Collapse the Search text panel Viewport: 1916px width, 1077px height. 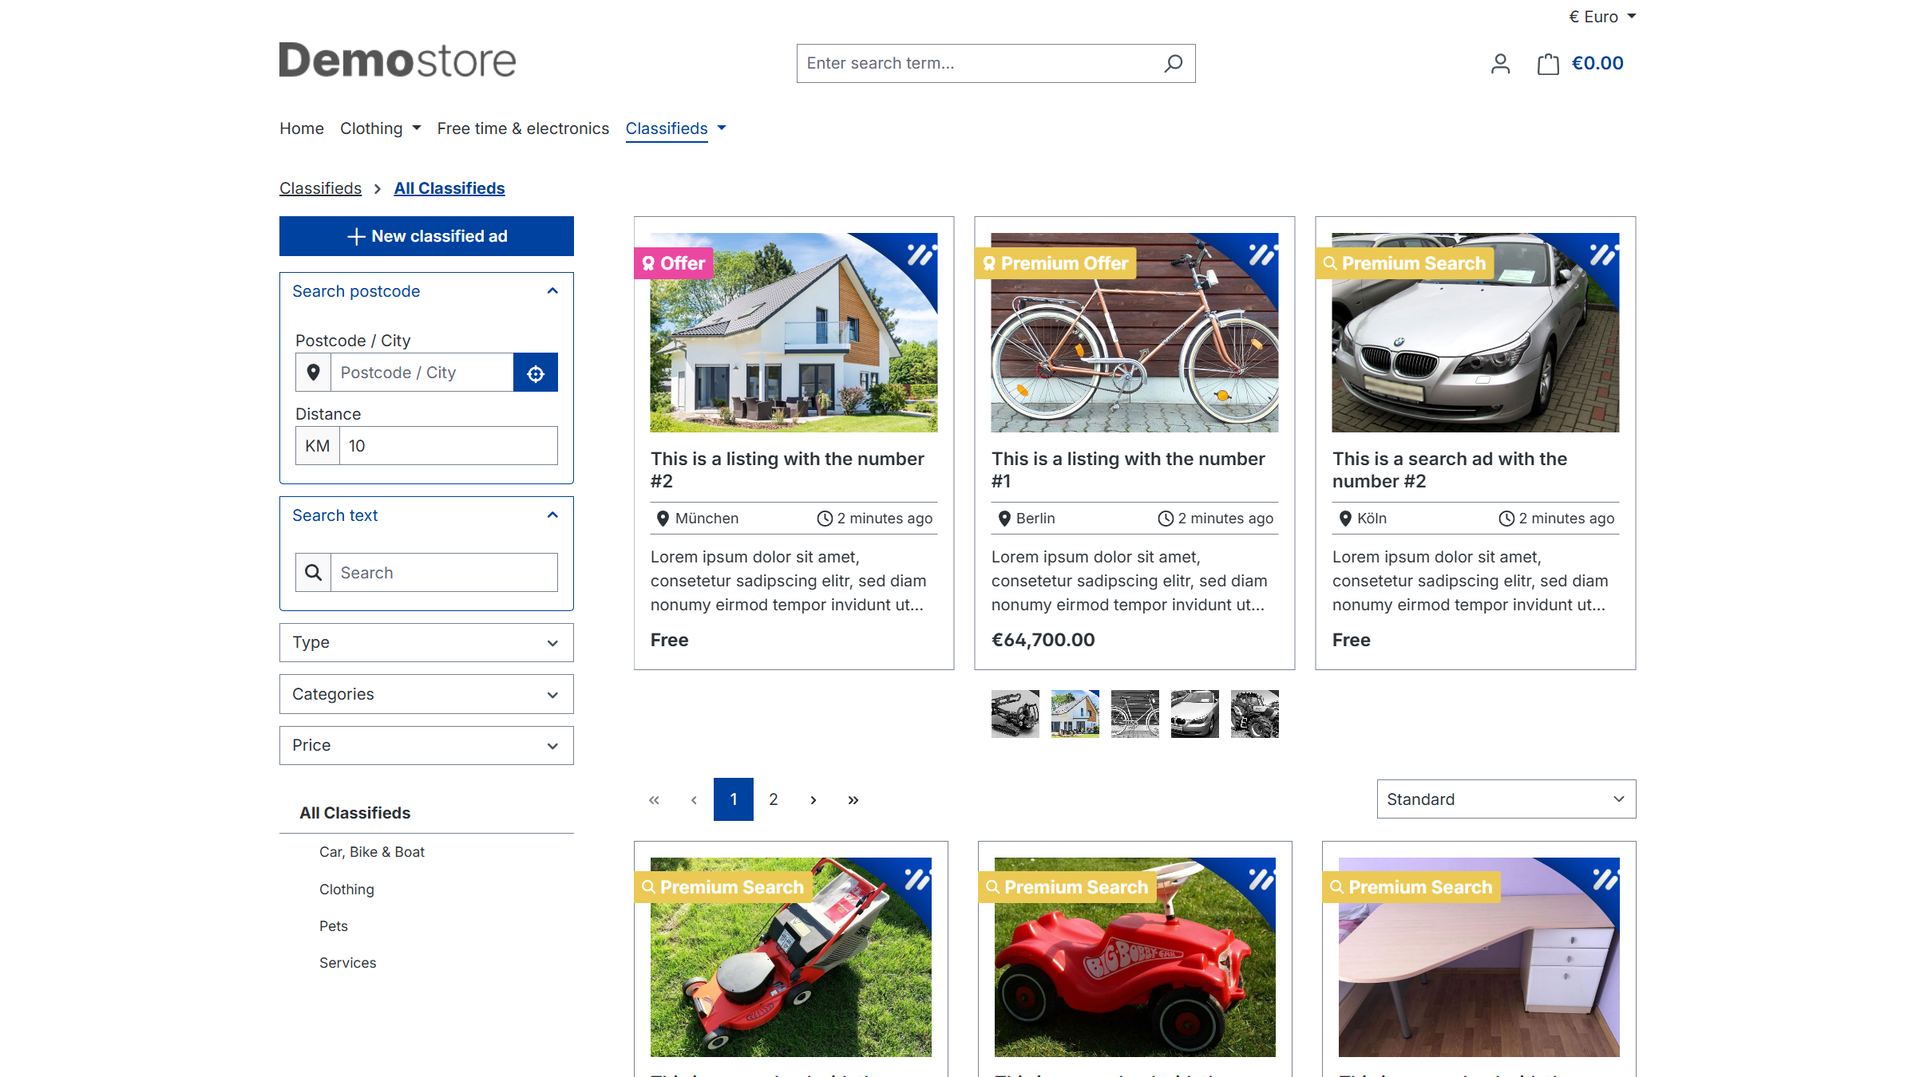tap(552, 515)
